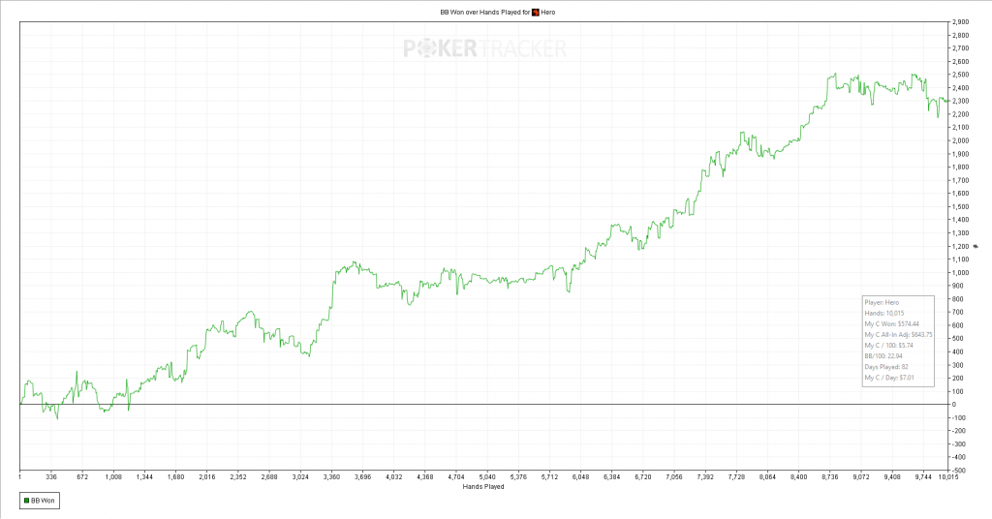This screenshot has height=519, width=992.
Task: Click y-axis label 1,500
Action: pyautogui.click(x=960, y=206)
